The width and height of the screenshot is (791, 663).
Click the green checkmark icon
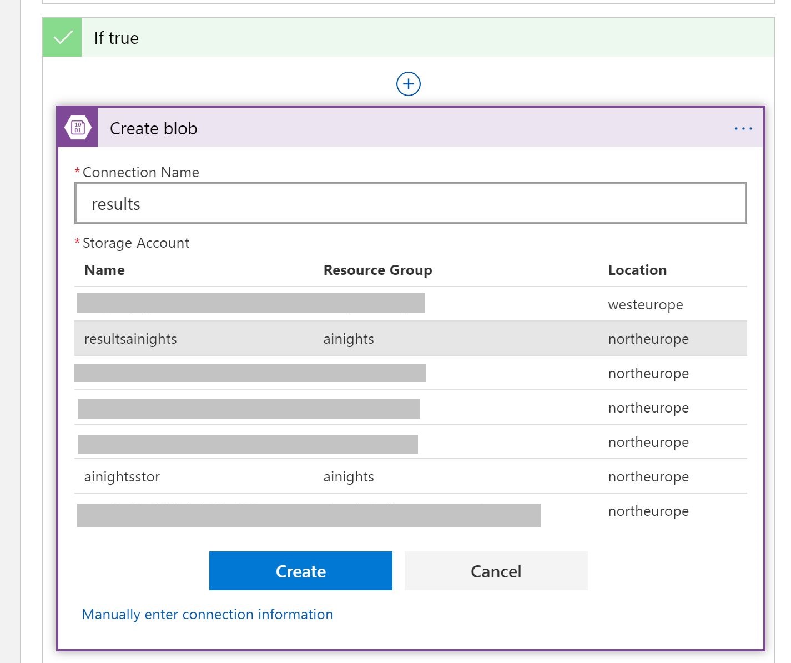click(62, 38)
